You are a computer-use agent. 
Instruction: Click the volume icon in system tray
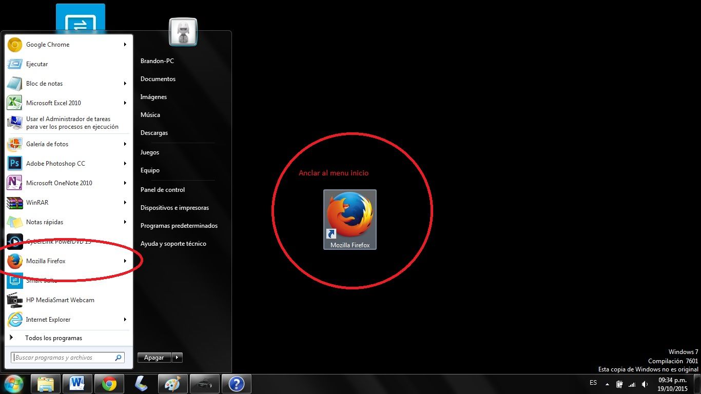click(645, 384)
